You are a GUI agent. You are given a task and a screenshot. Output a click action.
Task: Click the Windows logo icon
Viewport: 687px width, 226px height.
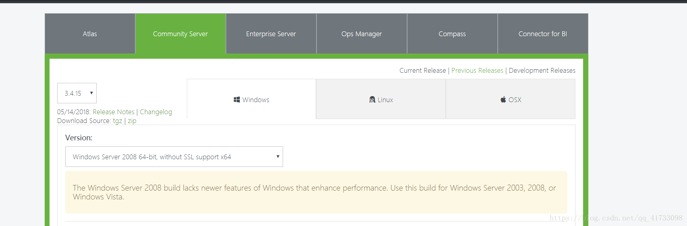click(237, 99)
